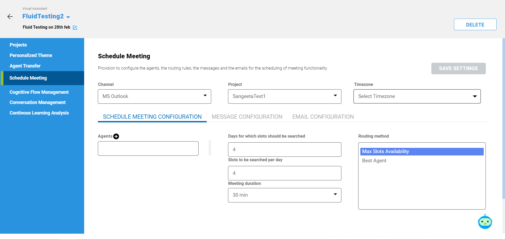Open Cognitive Flow Management section
Viewport: 505px width, 240px height.
click(39, 92)
